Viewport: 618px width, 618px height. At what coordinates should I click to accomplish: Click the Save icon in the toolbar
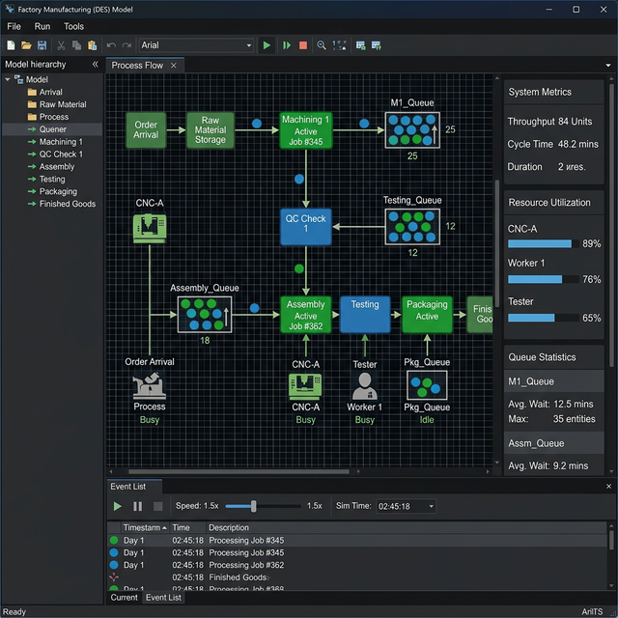tap(42, 45)
